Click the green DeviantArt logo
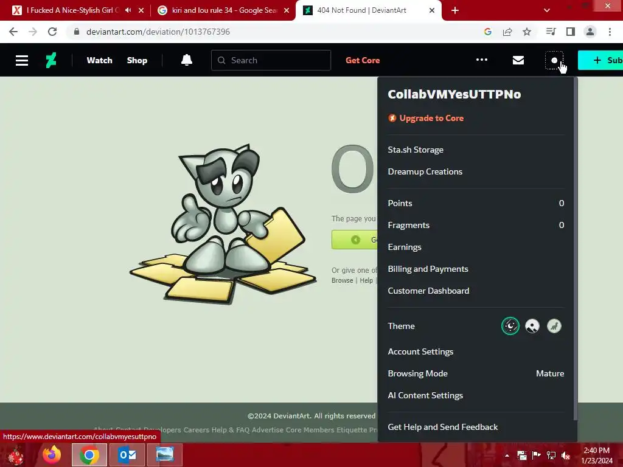 tap(51, 60)
